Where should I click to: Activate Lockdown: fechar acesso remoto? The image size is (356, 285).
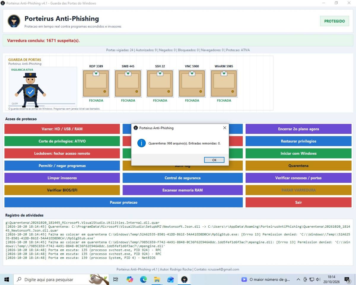point(62,153)
